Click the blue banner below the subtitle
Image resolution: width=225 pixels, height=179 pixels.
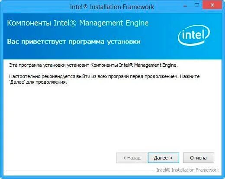click(x=112, y=53)
